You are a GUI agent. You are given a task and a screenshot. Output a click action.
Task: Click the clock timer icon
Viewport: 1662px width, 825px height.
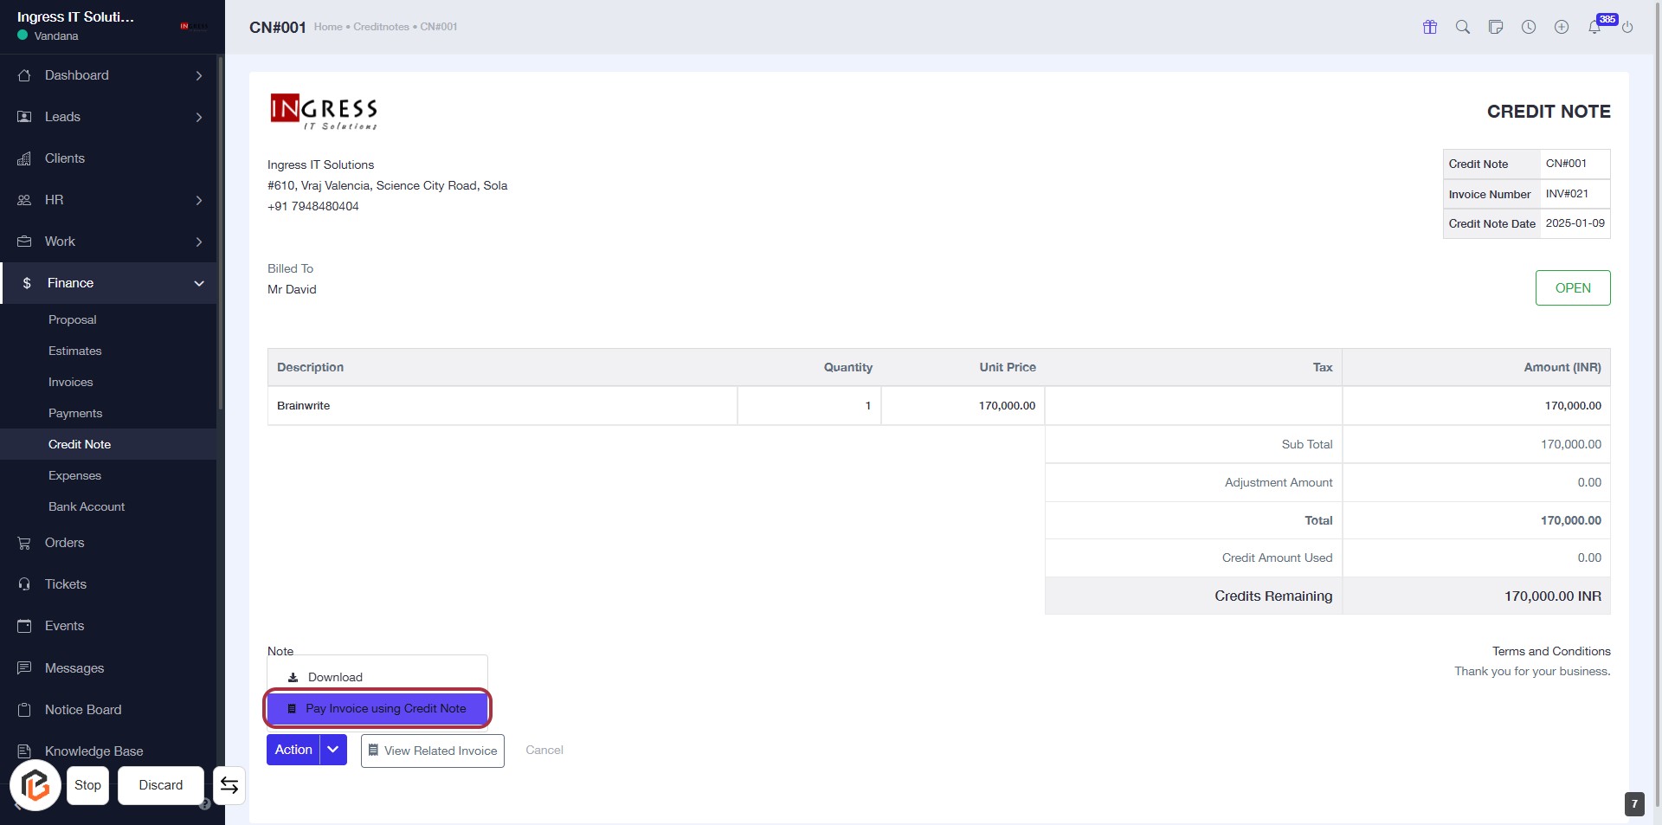pos(1529,27)
